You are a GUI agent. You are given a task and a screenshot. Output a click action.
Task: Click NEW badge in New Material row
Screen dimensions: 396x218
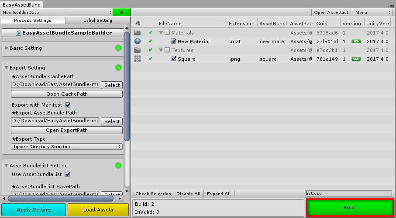point(356,42)
